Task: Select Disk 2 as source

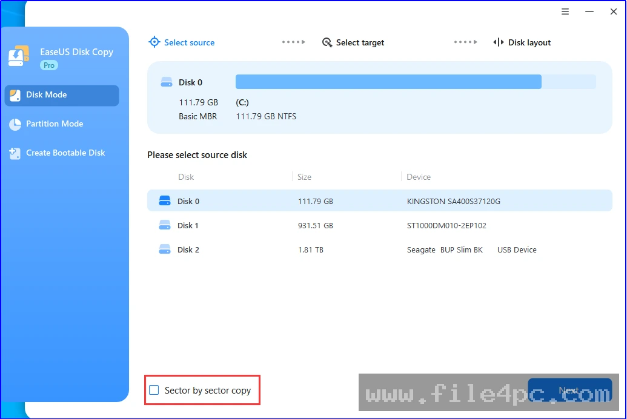Action: pos(379,250)
